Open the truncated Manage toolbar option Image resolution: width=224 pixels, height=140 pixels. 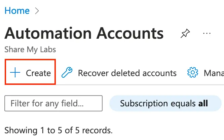(x=214, y=73)
